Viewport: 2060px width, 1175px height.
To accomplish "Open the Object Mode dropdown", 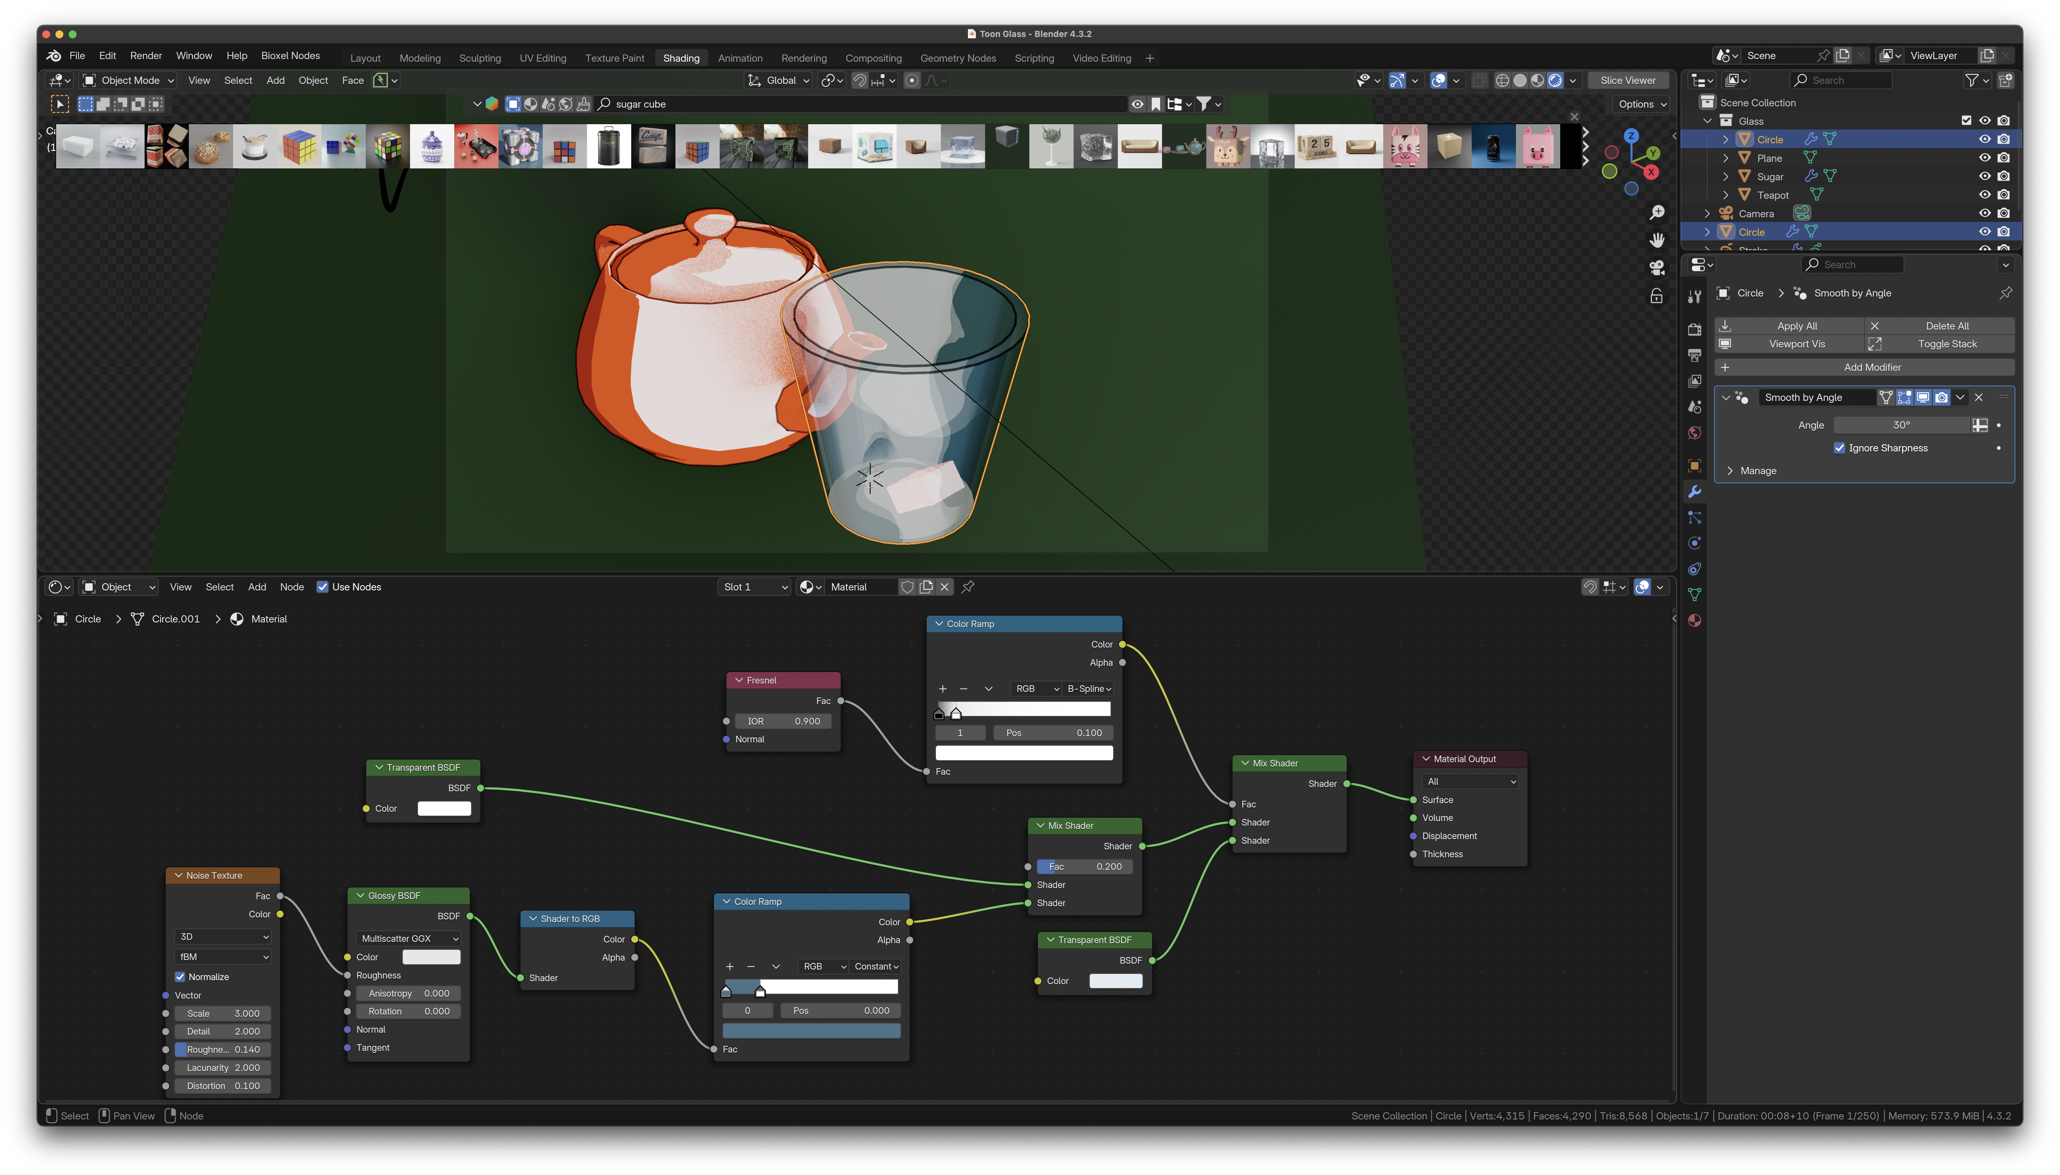I will pos(128,80).
